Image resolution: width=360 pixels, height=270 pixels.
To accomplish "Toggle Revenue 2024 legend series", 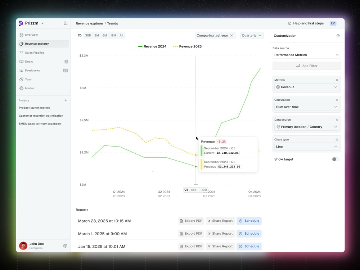I will point(152,46).
